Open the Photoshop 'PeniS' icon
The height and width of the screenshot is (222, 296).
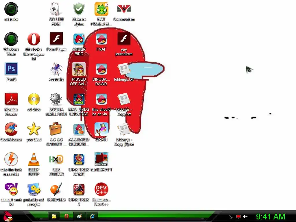11,69
